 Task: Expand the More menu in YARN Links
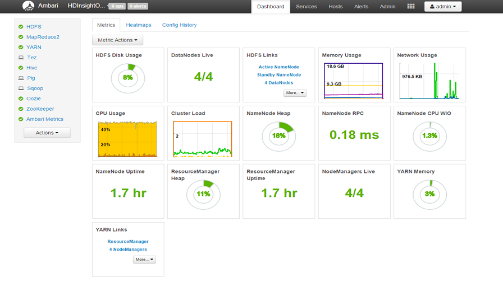(144, 259)
